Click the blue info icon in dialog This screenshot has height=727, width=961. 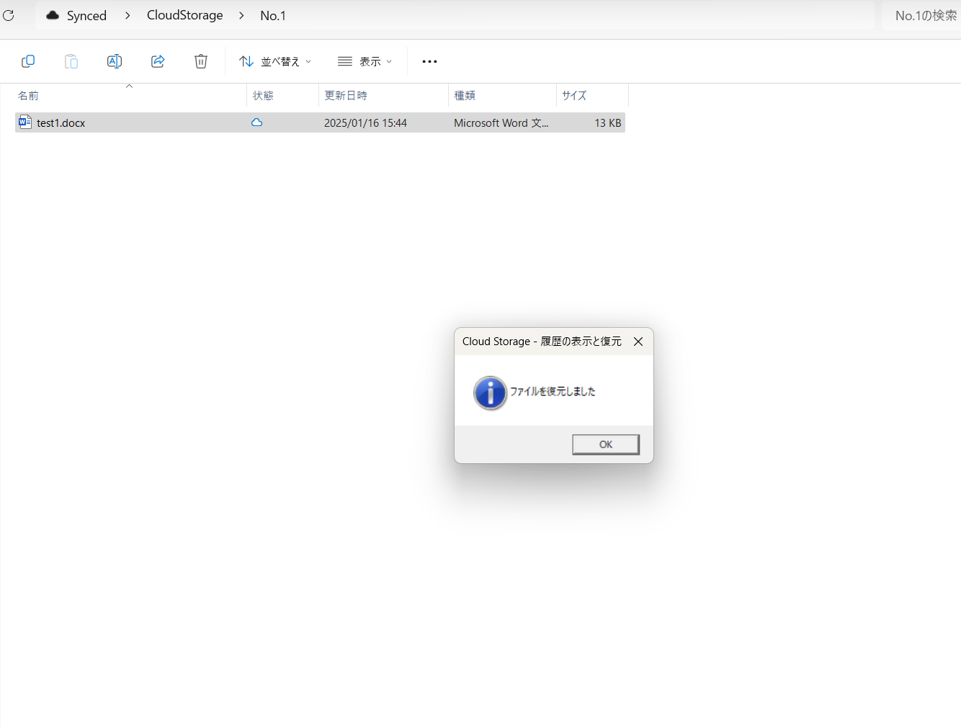(x=491, y=393)
